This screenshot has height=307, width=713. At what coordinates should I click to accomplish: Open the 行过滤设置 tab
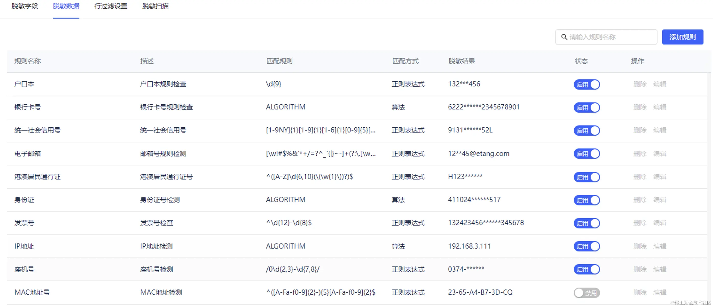[111, 6]
